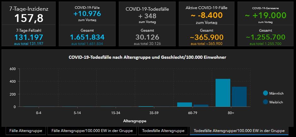Click the active cases change ~ -8.400
Image resolution: width=296 pixels, height=137 pixels.
pos(206,15)
